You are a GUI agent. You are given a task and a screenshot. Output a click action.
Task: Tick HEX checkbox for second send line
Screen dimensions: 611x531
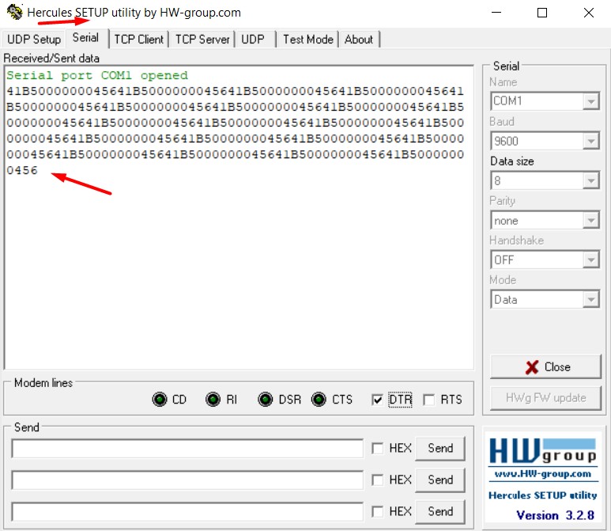[377, 480]
